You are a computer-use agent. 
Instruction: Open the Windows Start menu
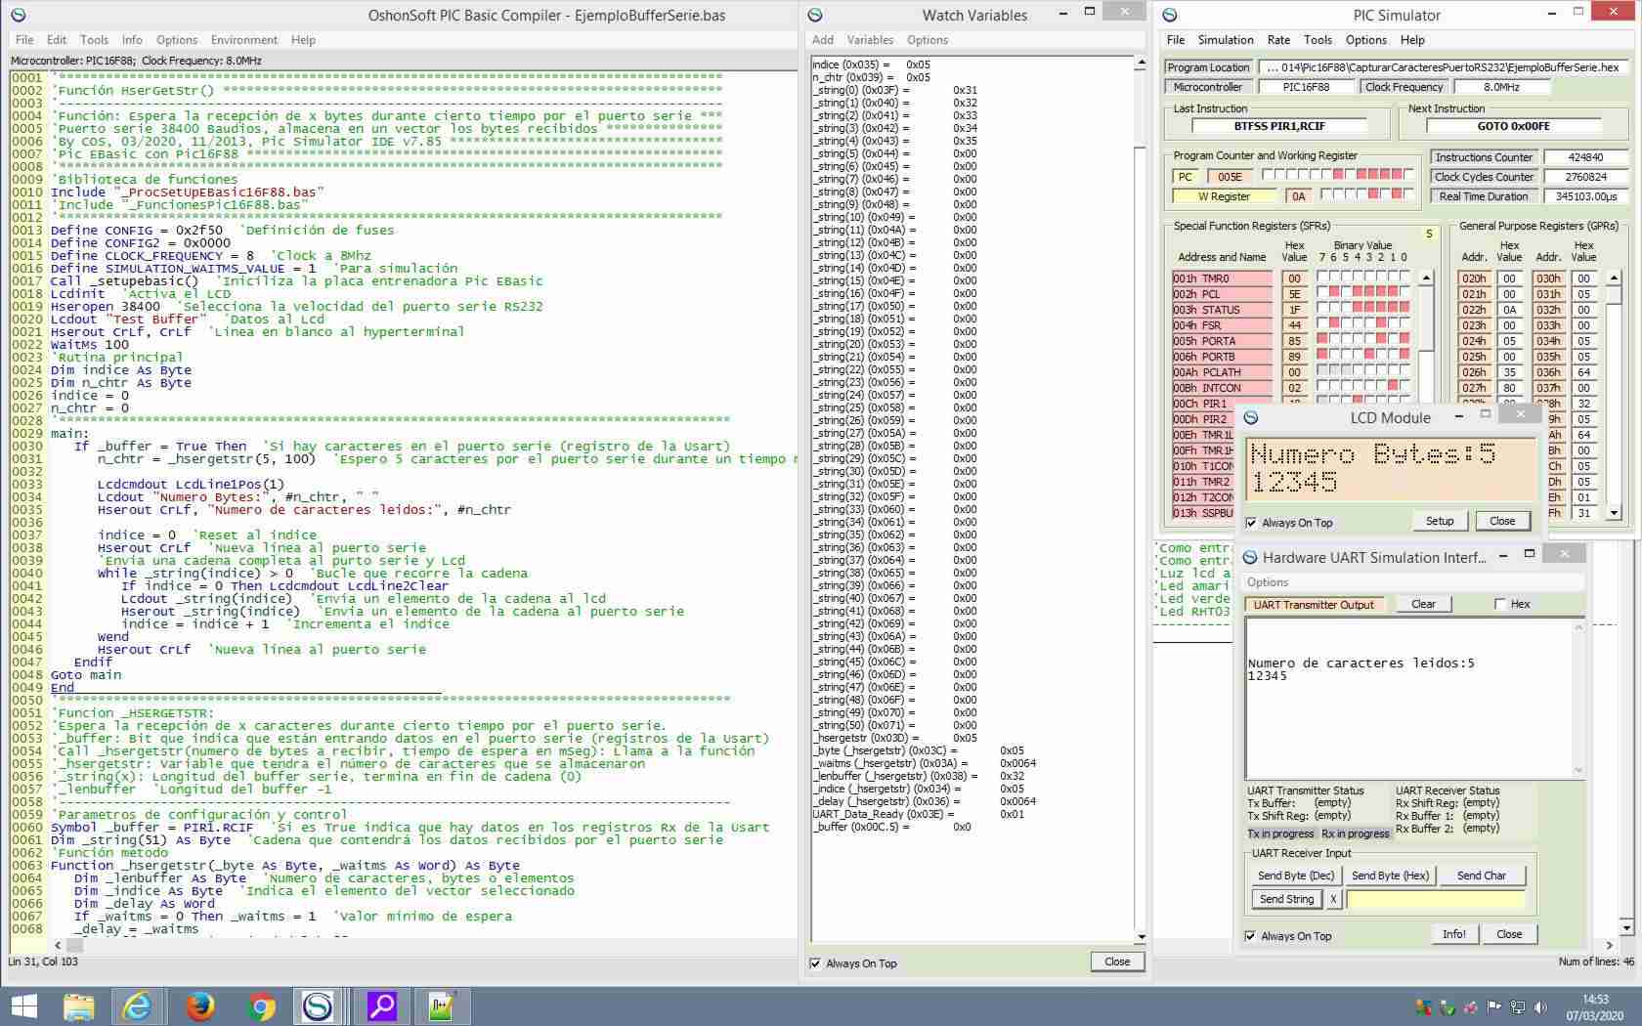23,1005
